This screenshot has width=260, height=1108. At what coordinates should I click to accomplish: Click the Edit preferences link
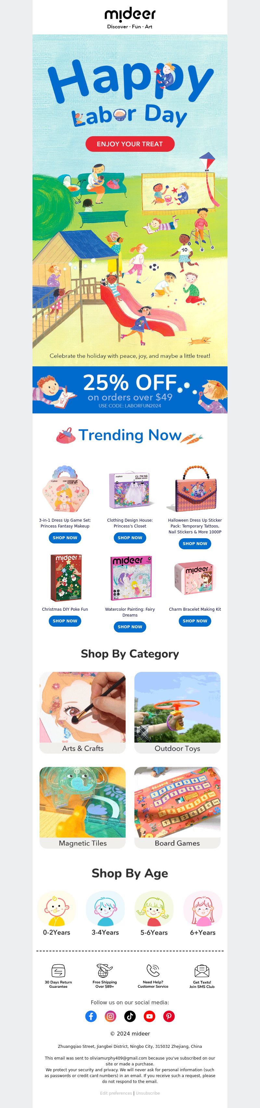click(x=116, y=1093)
